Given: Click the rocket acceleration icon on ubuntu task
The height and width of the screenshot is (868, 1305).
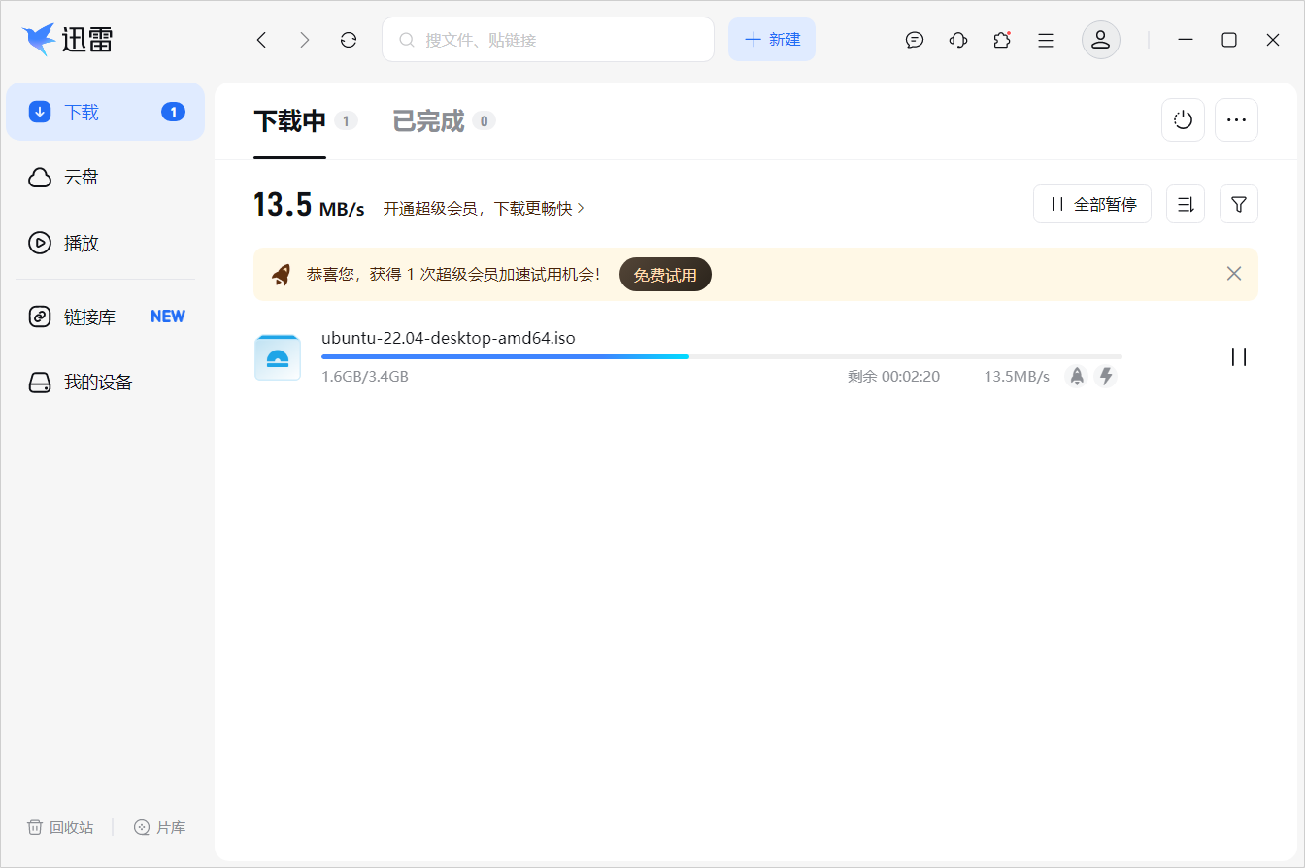Looking at the screenshot, I should (x=1077, y=376).
